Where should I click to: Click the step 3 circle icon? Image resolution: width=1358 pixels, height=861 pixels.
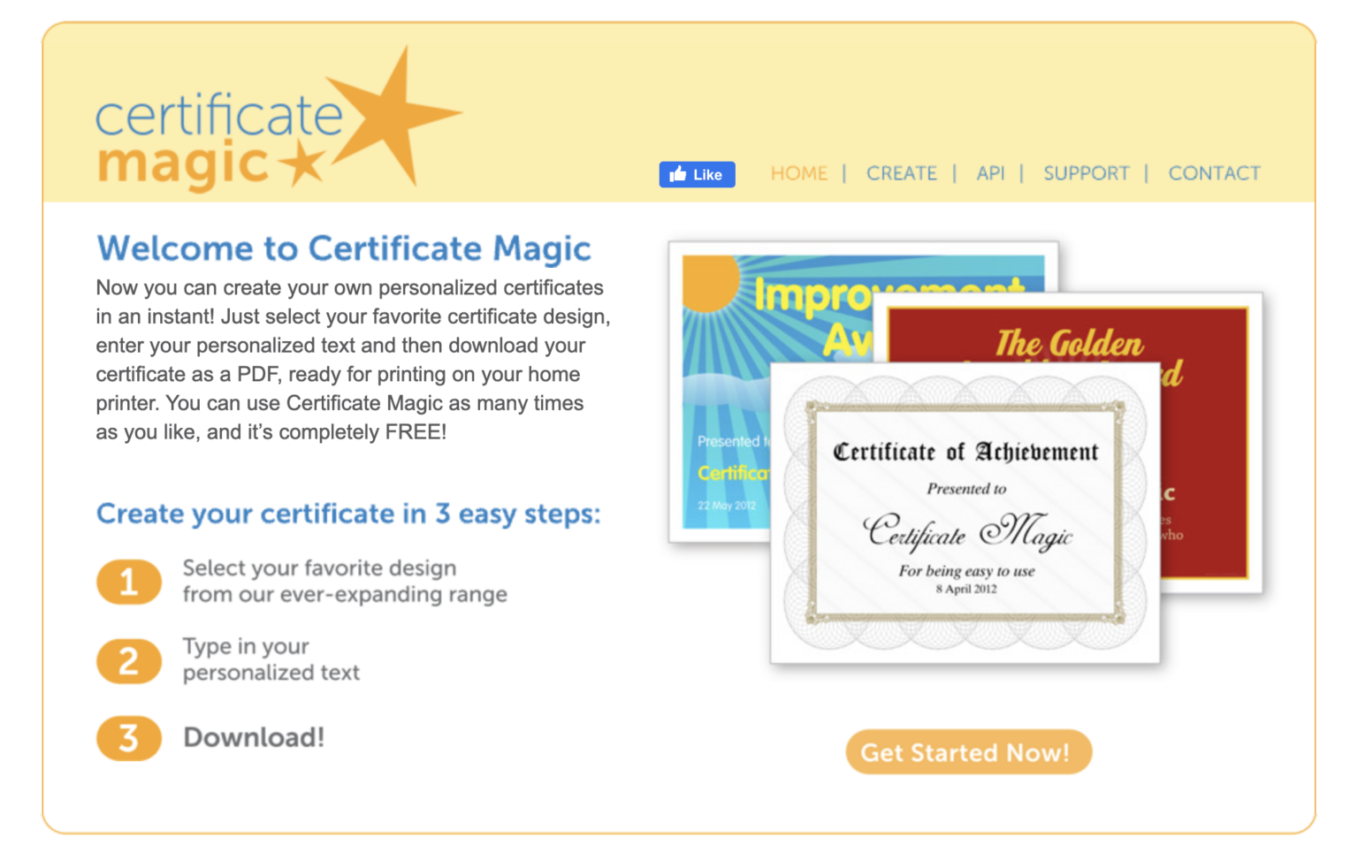pyautogui.click(x=129, y=738)
